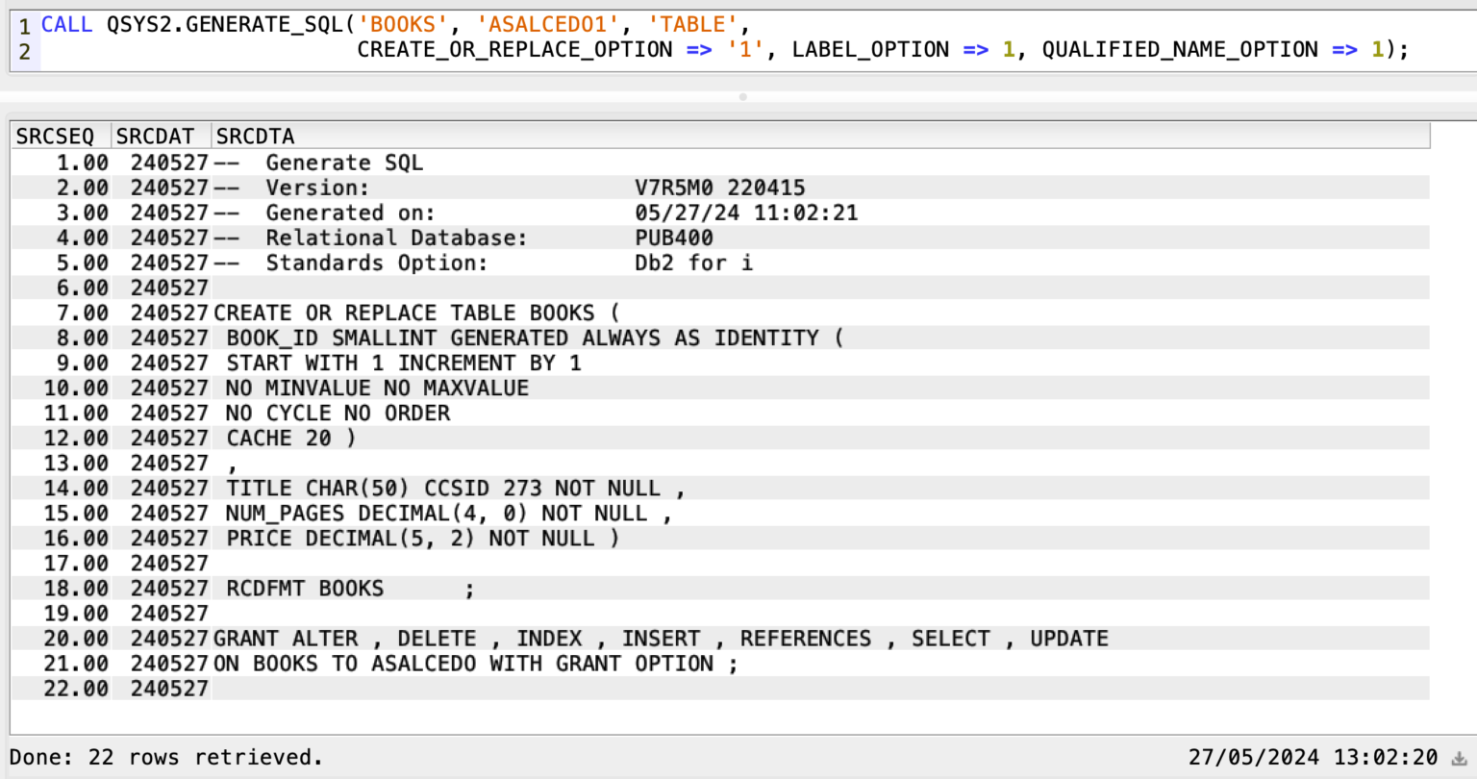This screenshot has width=1477, height=779.
Task: Click the CALL keyword in the editor
Action: coord(66,25)
